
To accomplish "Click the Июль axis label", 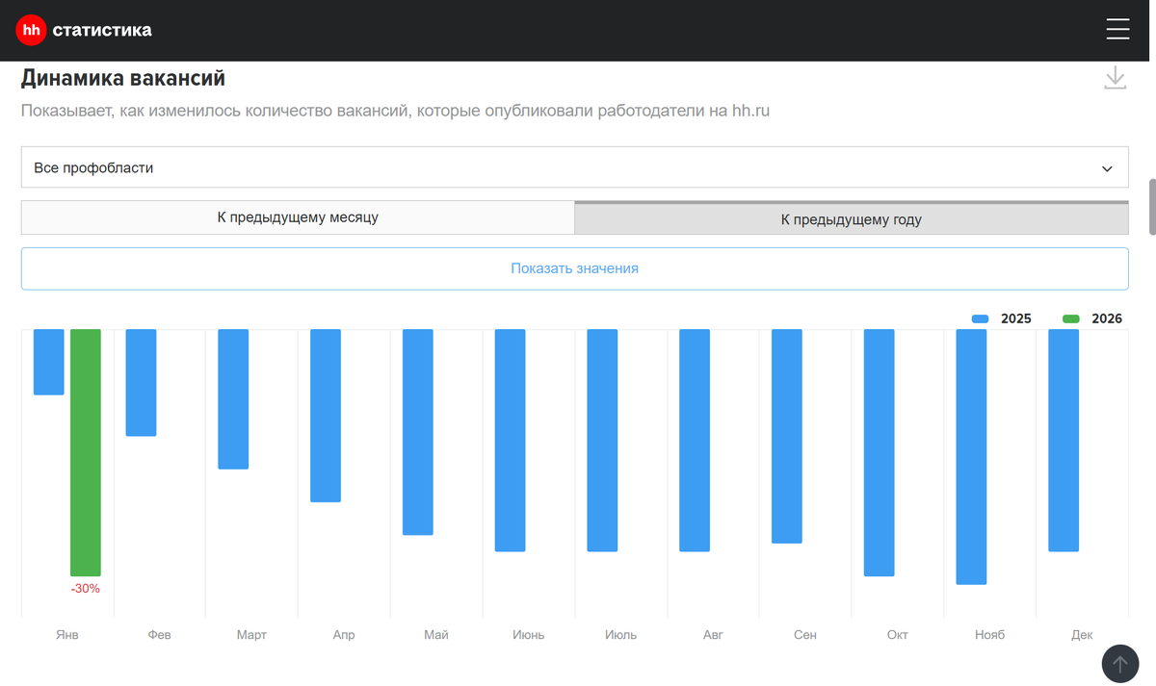I will 620,635.
